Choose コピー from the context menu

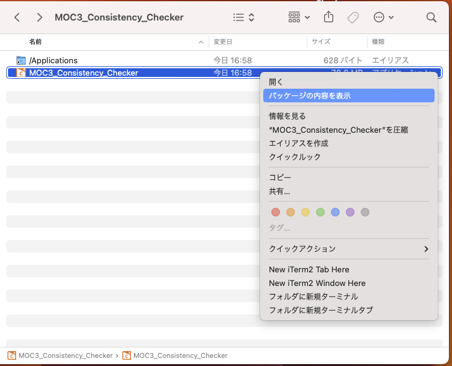[349, 177]
